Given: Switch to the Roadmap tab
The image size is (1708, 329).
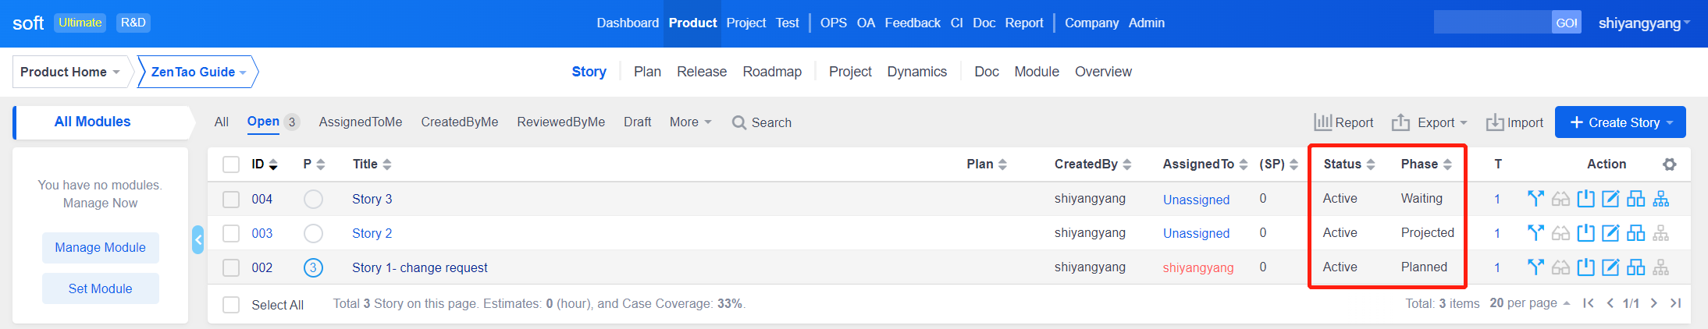Looking at the screenshot, I should click(771, 72).
